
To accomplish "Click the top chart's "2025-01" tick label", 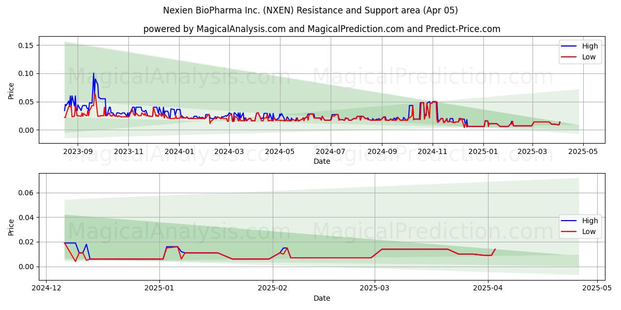I will point(483,152).
